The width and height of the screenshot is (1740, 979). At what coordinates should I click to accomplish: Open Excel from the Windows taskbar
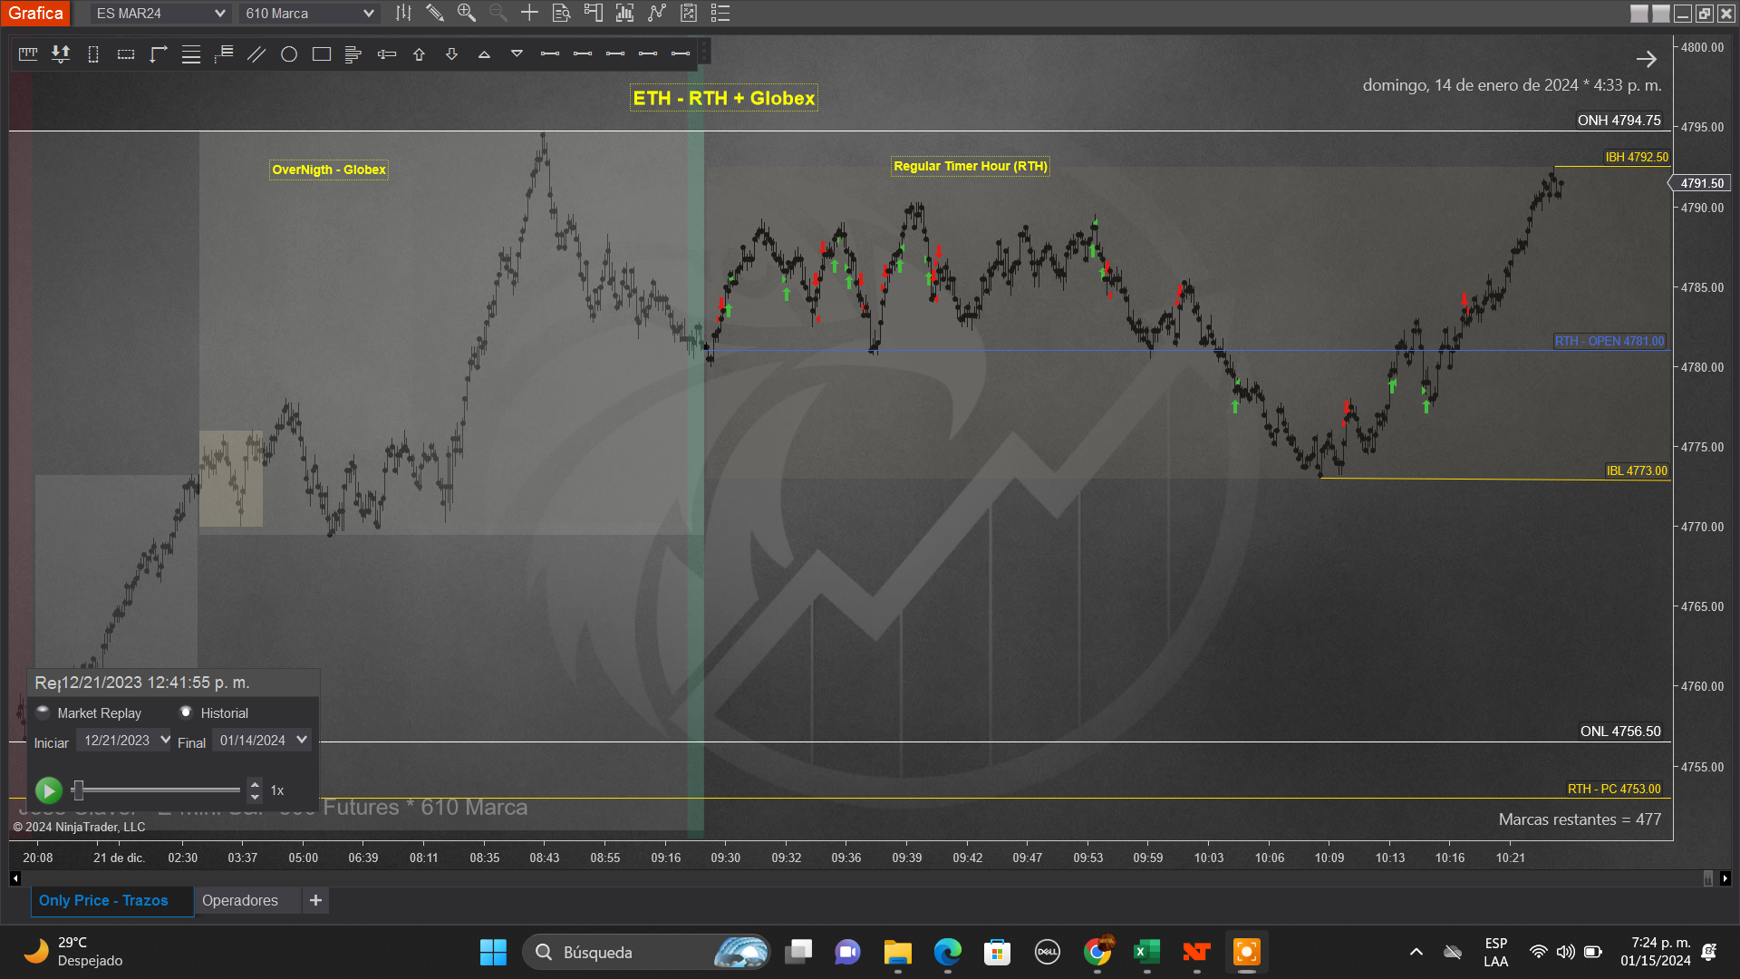pos(1146,952)
